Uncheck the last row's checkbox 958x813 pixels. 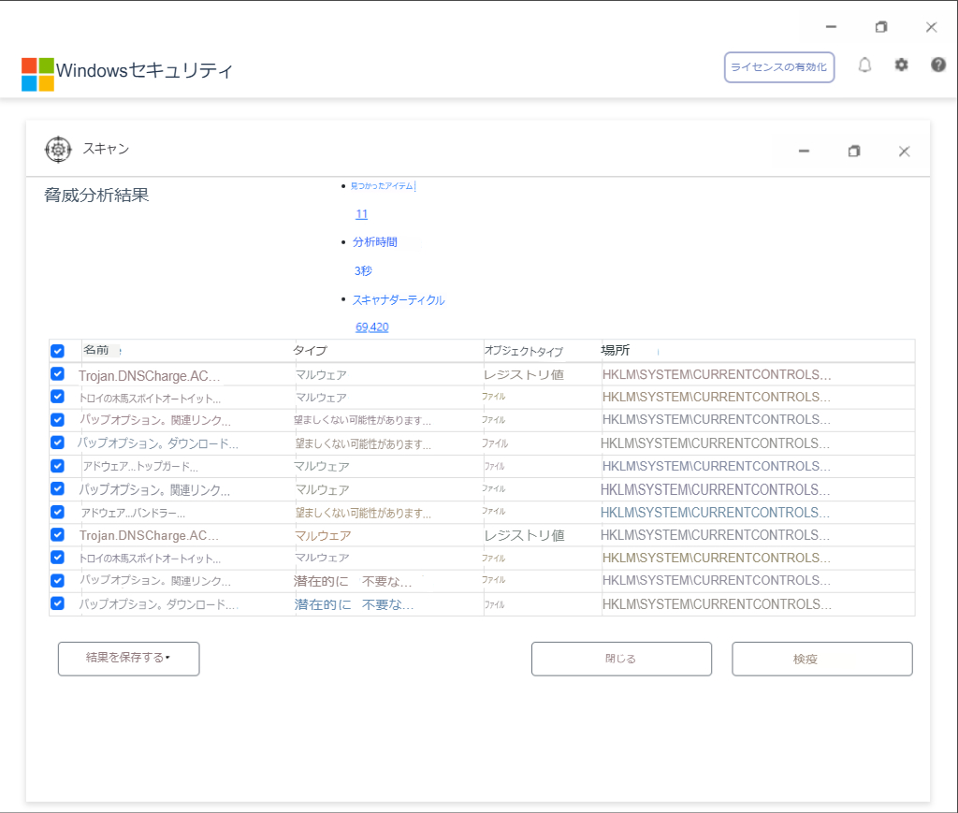pyautogui.click(x=58, y=603)
